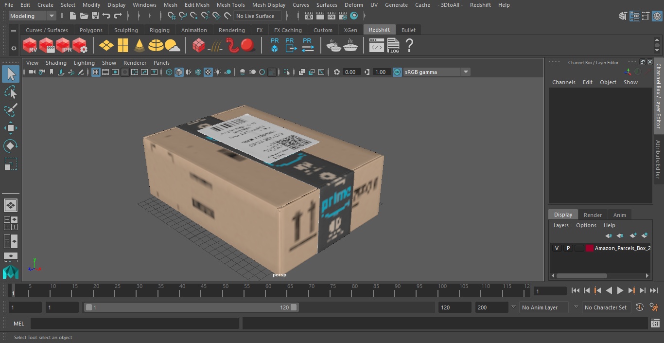The width and height of the screenshot is (664, 343).
Task: Save the current scene
Action: [x=95, y=16]
